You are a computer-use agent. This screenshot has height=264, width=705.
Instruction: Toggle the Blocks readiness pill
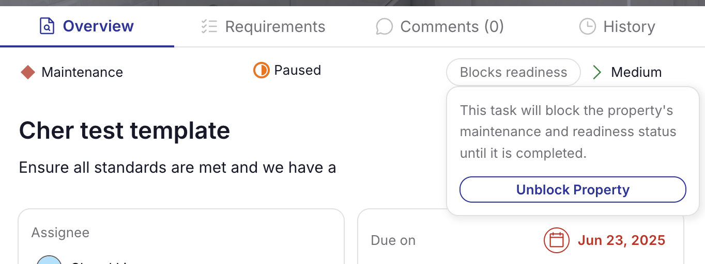[x=513, y=72]
